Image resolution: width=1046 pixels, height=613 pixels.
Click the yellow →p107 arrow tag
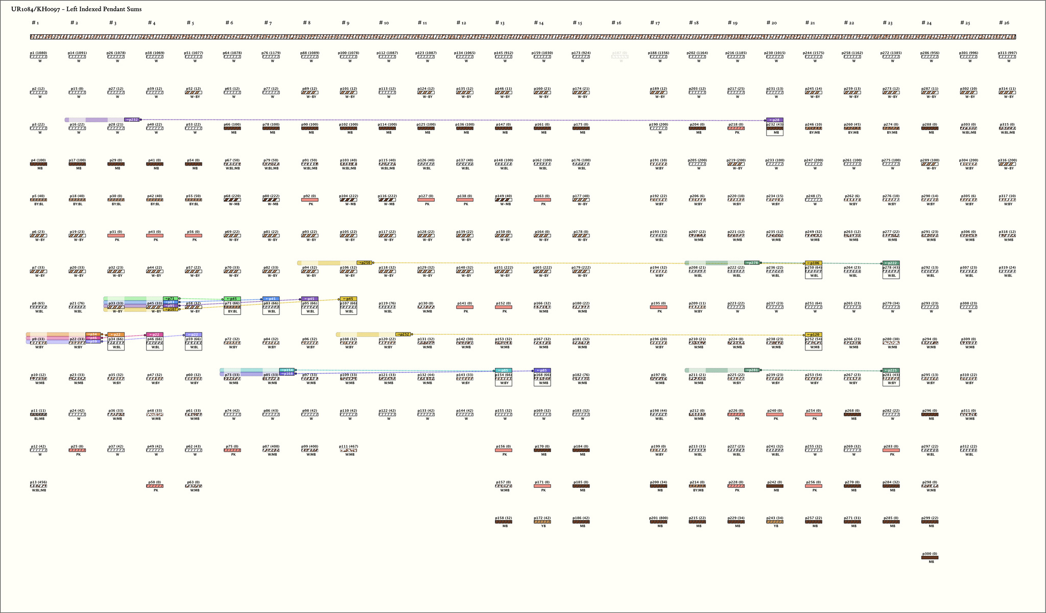171,309
